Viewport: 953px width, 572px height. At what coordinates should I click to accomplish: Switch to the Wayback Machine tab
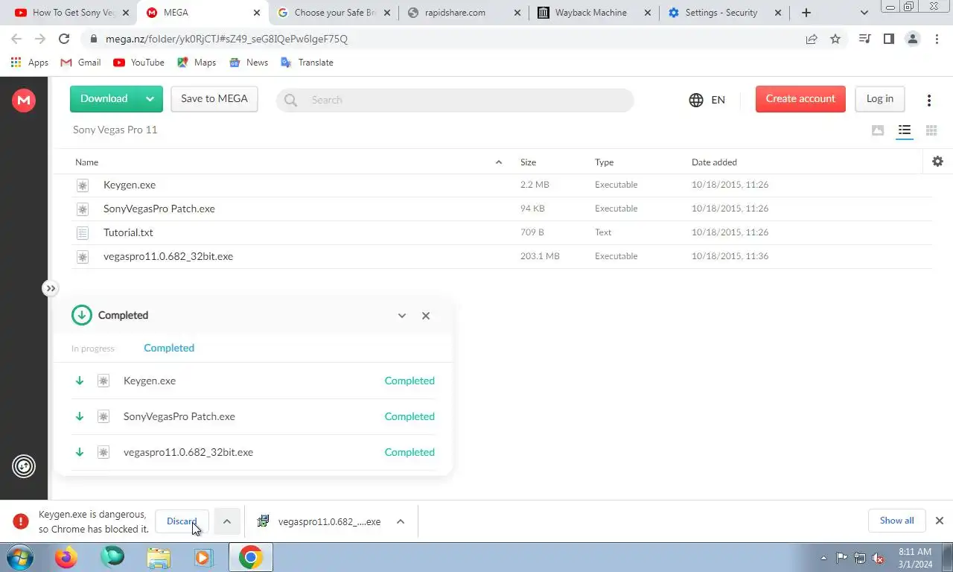click(595, 13)
